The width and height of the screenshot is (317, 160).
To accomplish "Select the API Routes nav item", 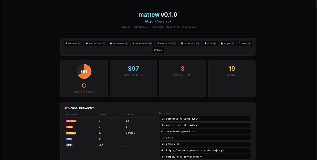I will 119,43.
